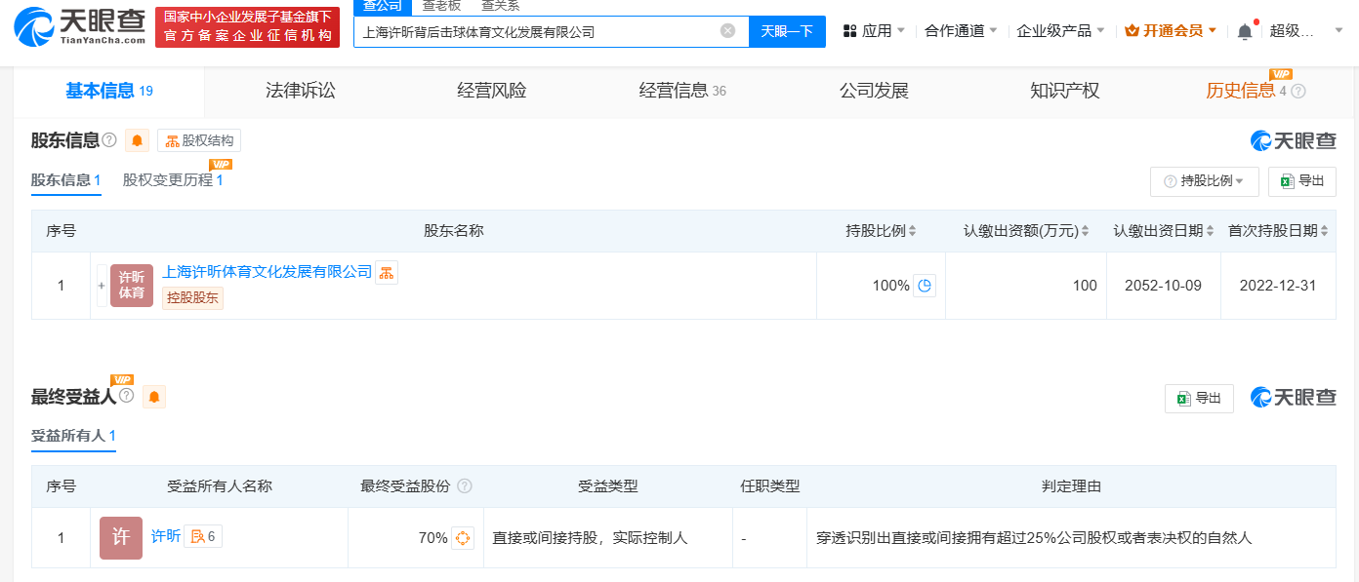Screen dimensions: 1359x582
Task: Click the 100% shareholding pie chart icon
Action: coord(925,285)
